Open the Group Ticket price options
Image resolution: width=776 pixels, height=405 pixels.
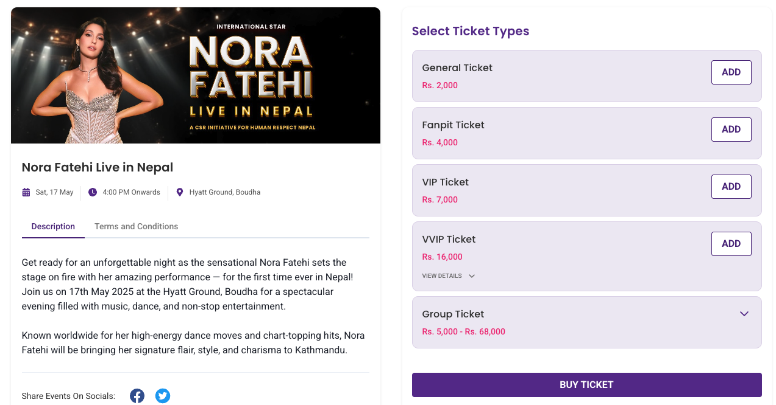click(x=463, y=331)
